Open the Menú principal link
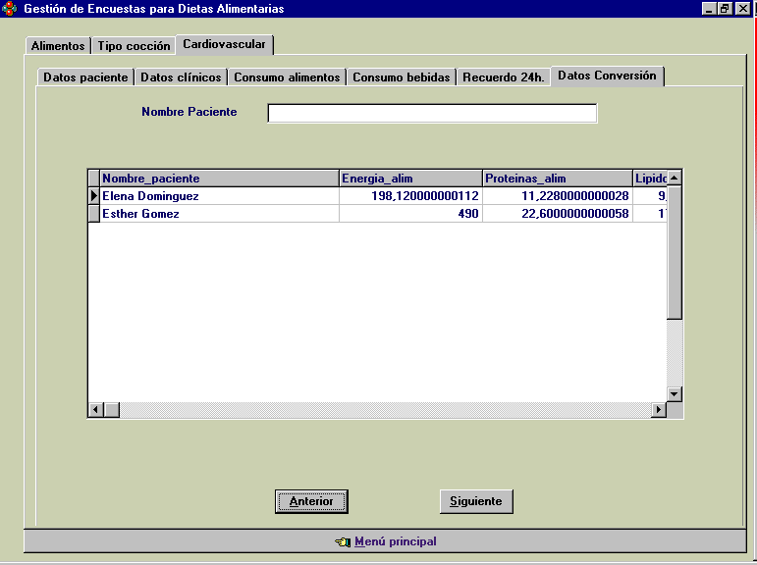The height and width of the screenshot is (565, 757). 395,541
